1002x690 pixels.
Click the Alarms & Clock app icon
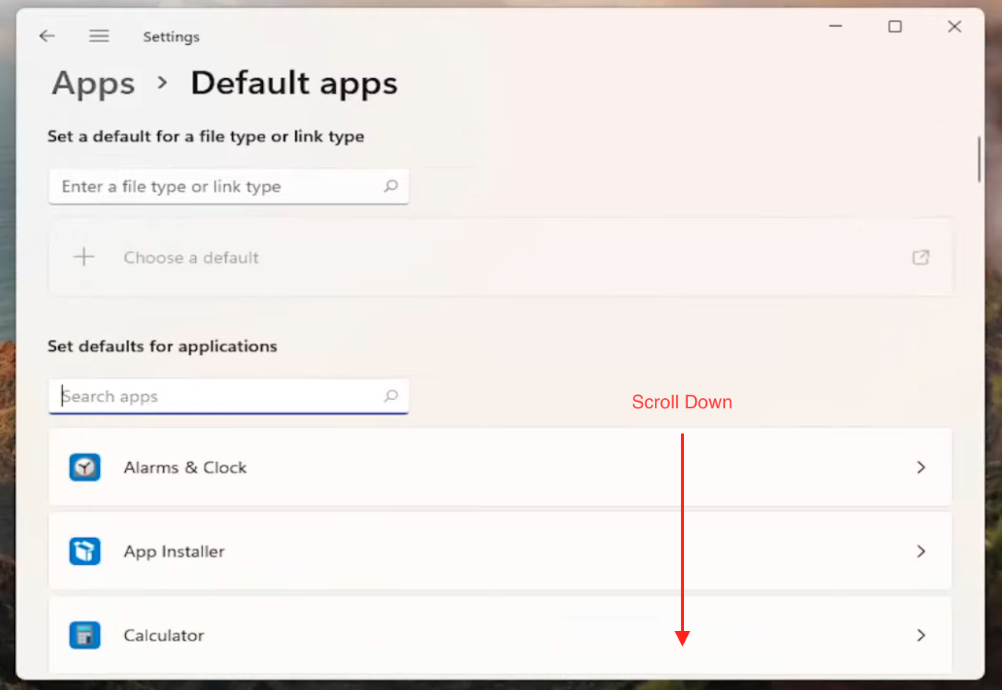85,467
